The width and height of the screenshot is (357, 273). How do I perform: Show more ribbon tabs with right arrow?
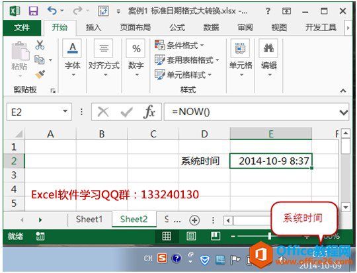[x=348, y=28]
